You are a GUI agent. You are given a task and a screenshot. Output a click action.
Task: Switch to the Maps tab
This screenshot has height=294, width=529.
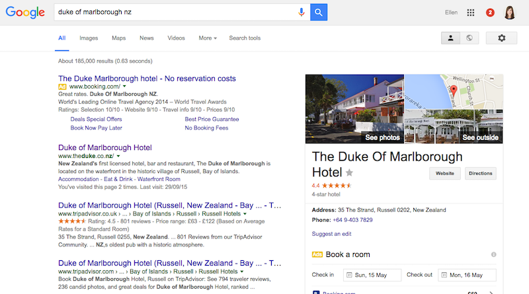(x=119, y=38)
